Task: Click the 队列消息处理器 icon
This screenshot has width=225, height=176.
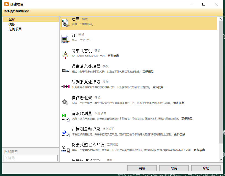Action: pos(65,86)
